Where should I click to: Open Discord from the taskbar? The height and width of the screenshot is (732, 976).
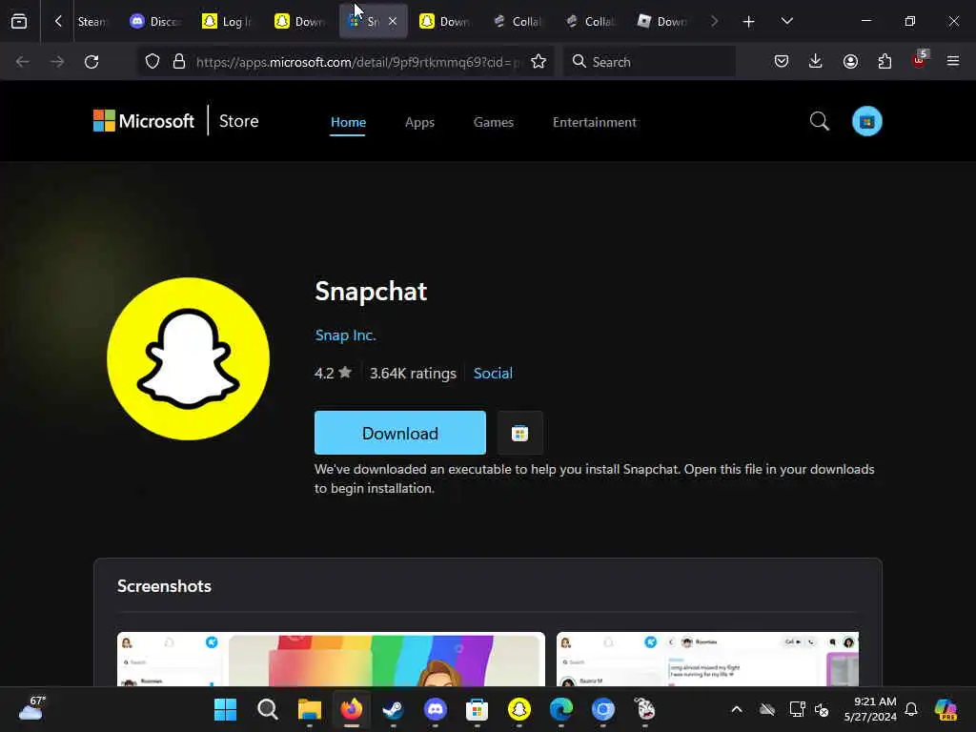pyautogui.click(x=435, y=709)
